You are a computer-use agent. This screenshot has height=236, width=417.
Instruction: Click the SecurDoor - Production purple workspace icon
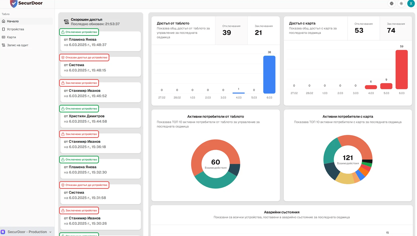click(x=3, y=232)
